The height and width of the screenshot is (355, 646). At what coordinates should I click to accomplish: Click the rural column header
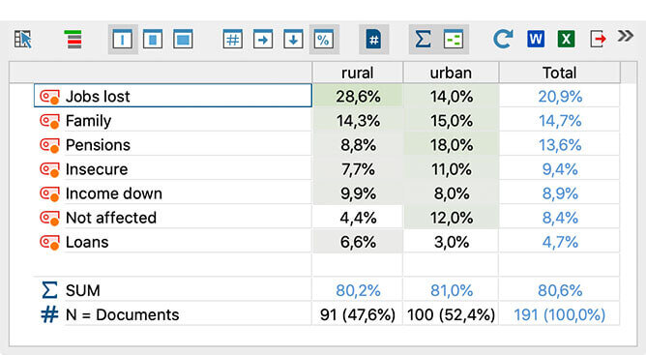[357, 73]
